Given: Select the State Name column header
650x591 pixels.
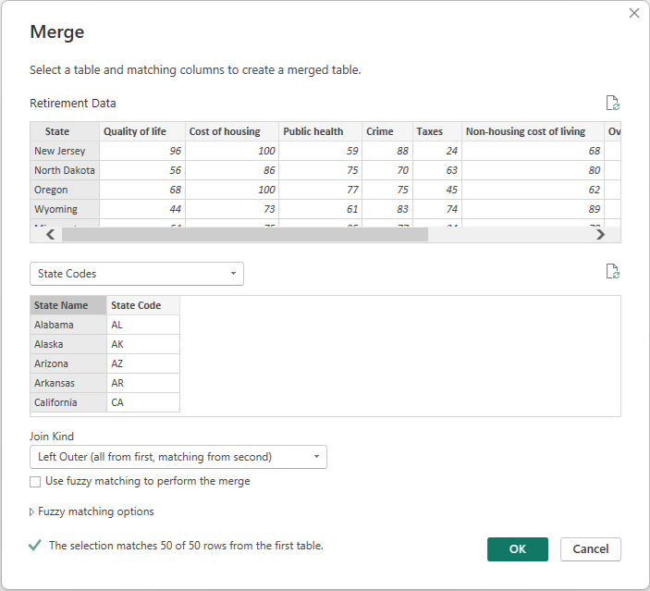Looking at the screenshot, I should [x=68, y=305].
